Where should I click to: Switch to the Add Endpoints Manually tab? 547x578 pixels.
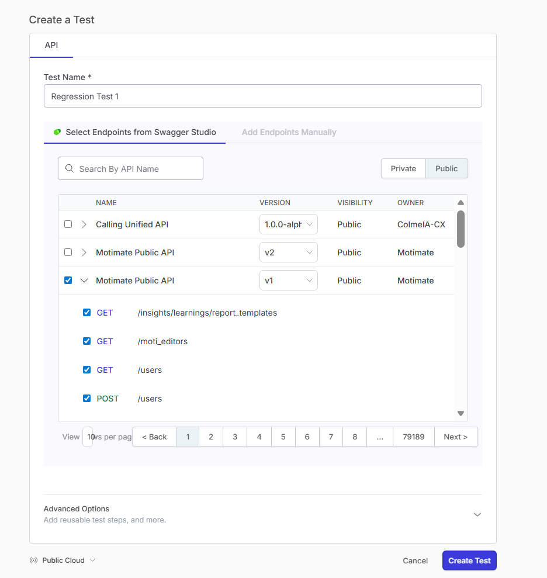click(289, 132)
